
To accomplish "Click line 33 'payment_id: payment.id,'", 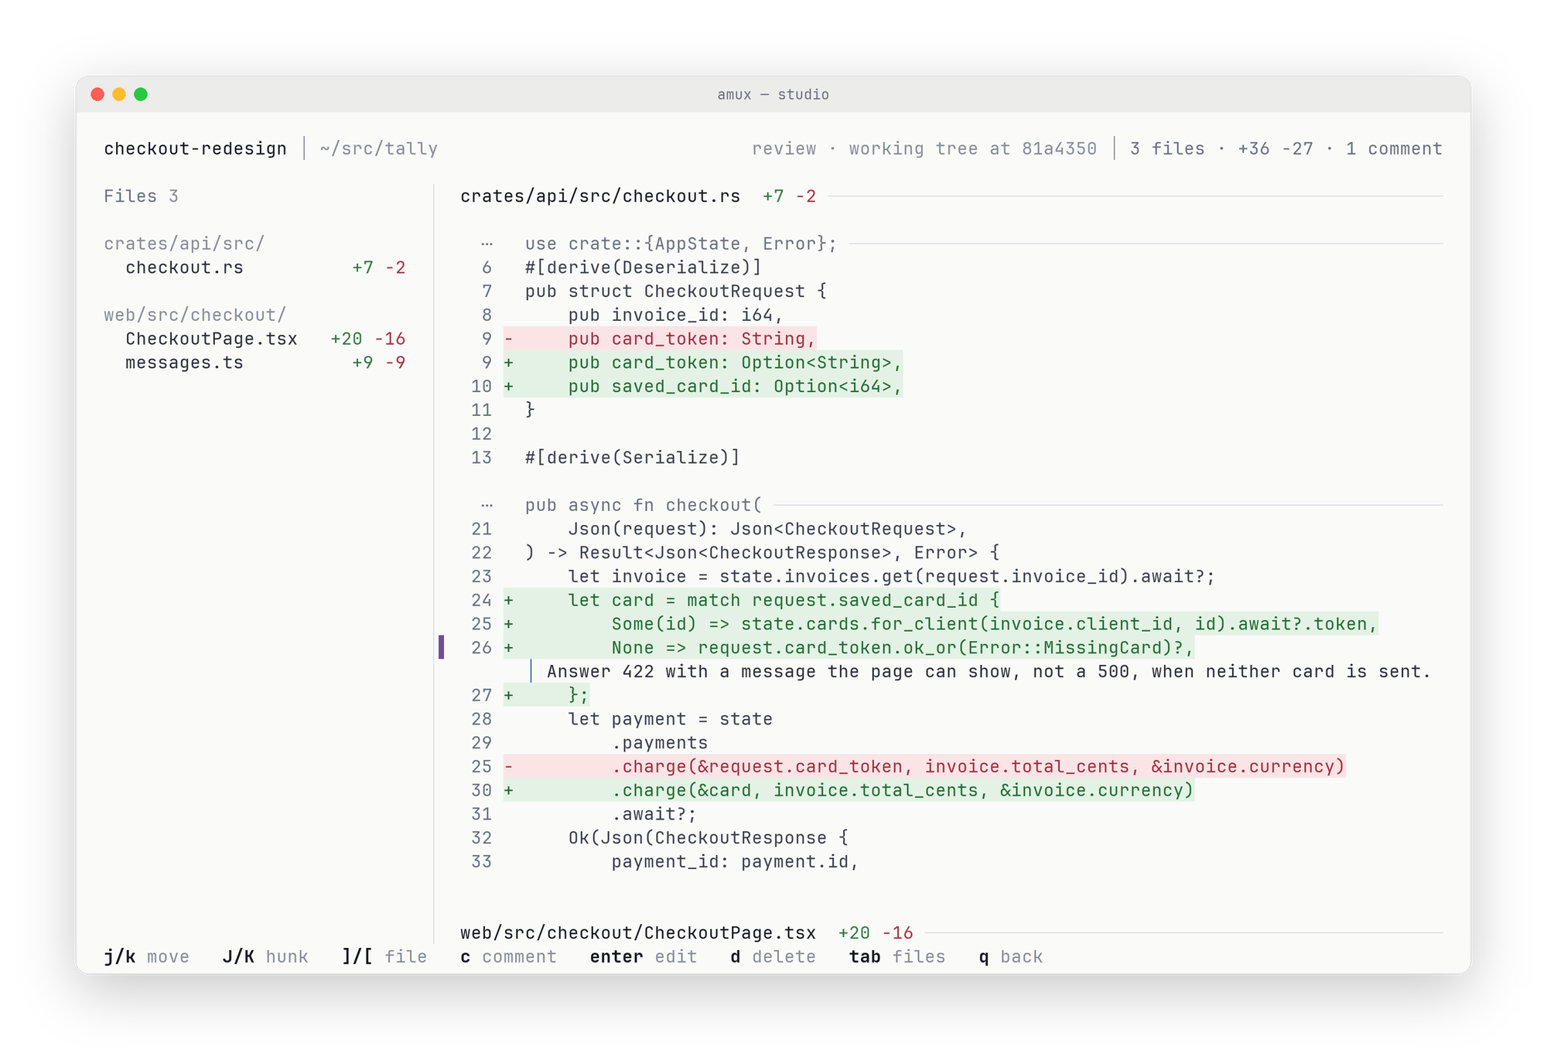I will pos(735,862).
